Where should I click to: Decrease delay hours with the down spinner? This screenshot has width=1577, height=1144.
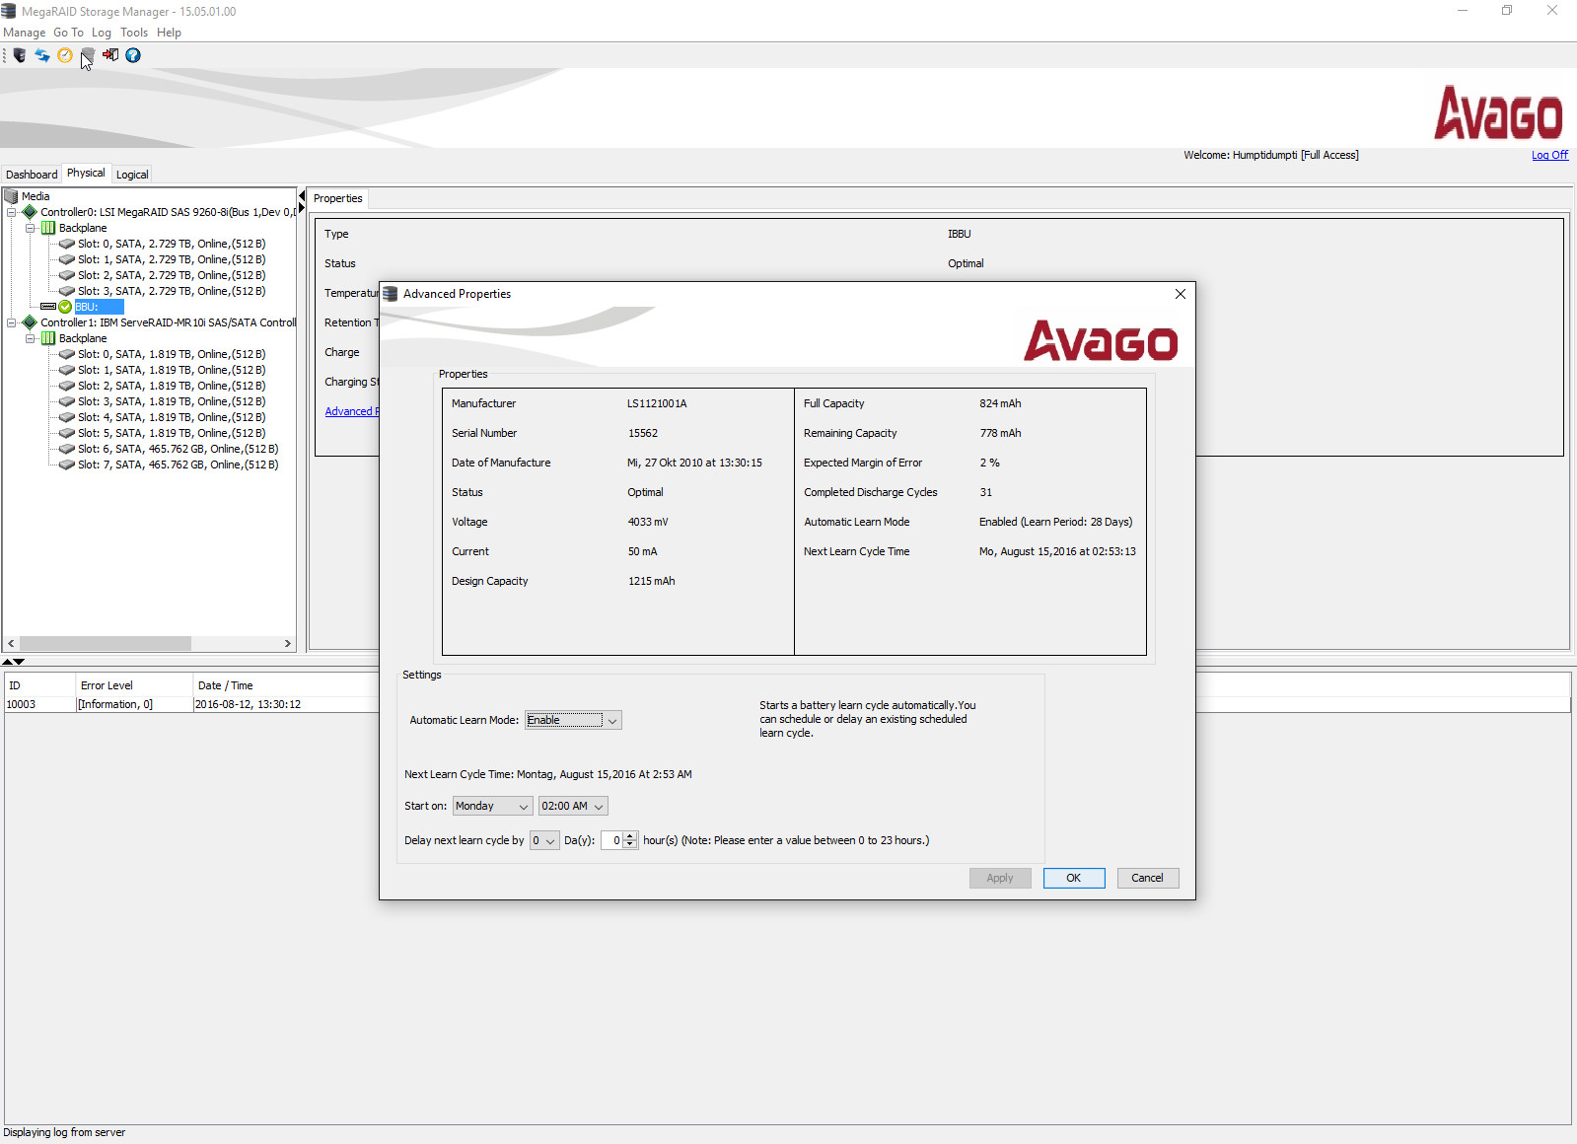pyautogui.click(x=630, y=845)
